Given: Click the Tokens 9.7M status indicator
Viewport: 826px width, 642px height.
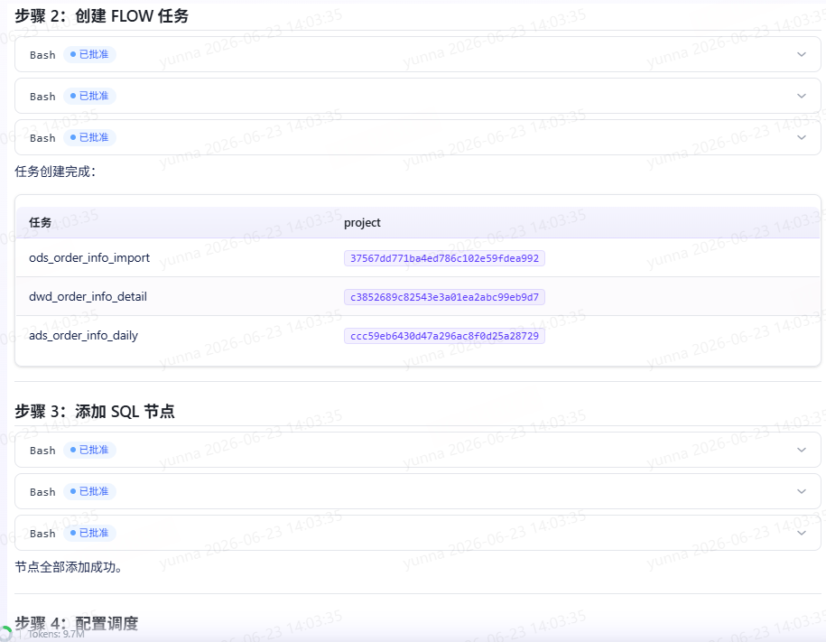Looking at the screenshot, I should point(56,634).
